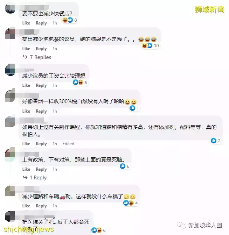Reply to the 糖和糖精 comment
This screenshot has height=235, width=229.
click(x=41, y=144)
